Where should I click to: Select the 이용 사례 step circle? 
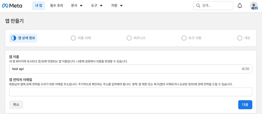click(x=73, y=38)
